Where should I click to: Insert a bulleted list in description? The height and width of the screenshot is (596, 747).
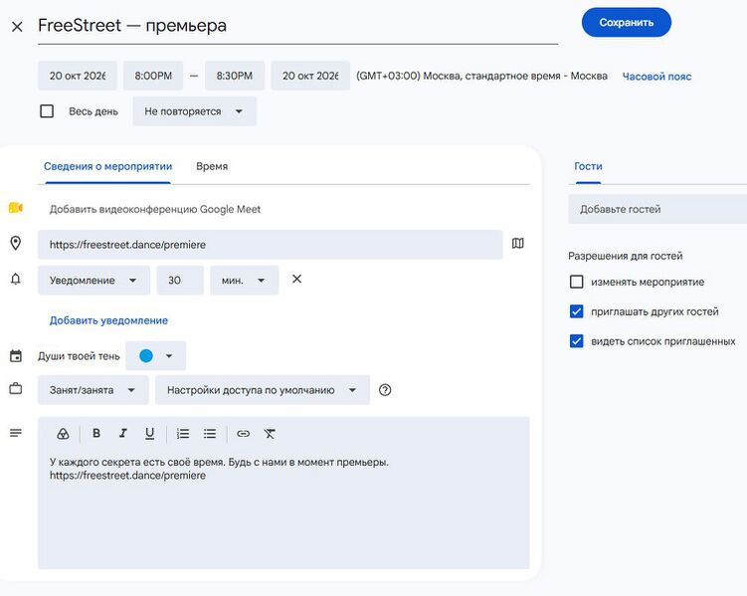[x=210, y=434]
